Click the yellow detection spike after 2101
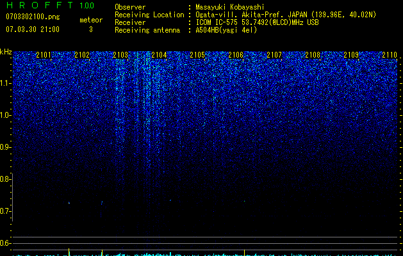 point(69,252)
